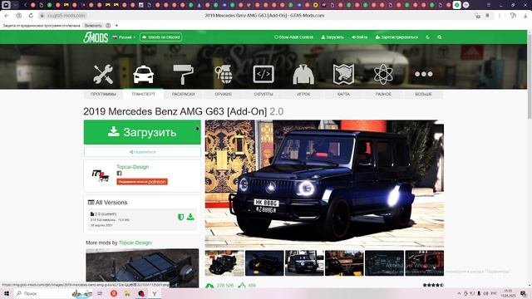
Task: Click the browser downloads icon
Action: coord(525,16)
